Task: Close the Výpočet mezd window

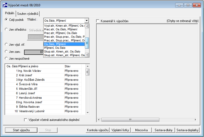Action: tap(197, 5)
